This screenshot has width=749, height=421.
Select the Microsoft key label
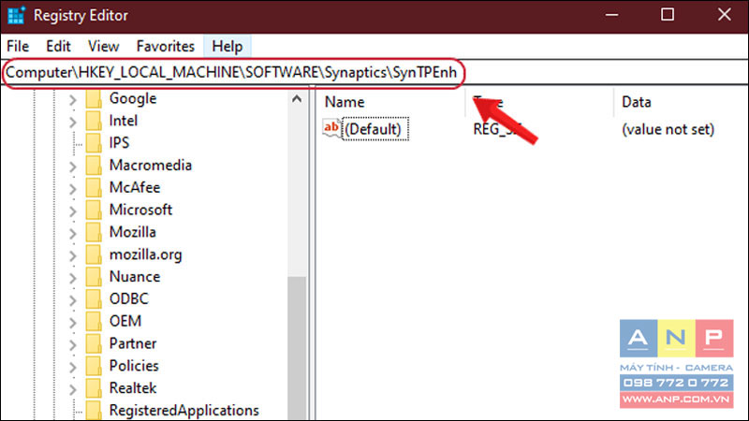(x=140, y=210)
